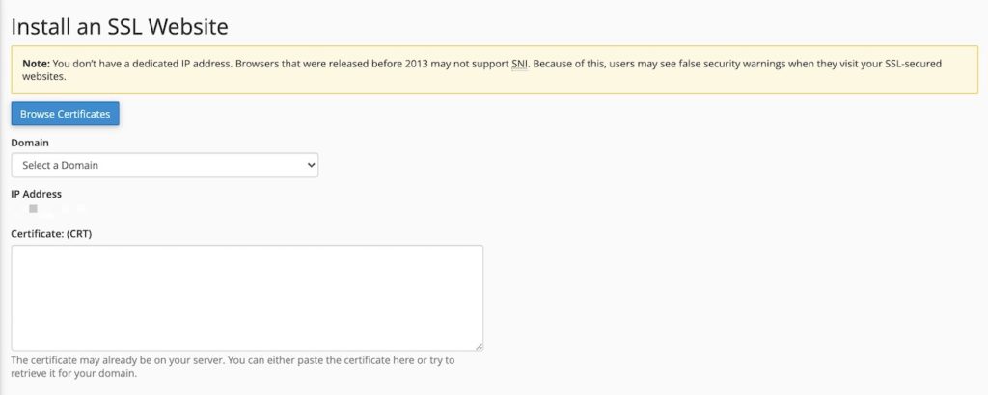Click the word 'websites.' in the yellow note

pos(44,77)
